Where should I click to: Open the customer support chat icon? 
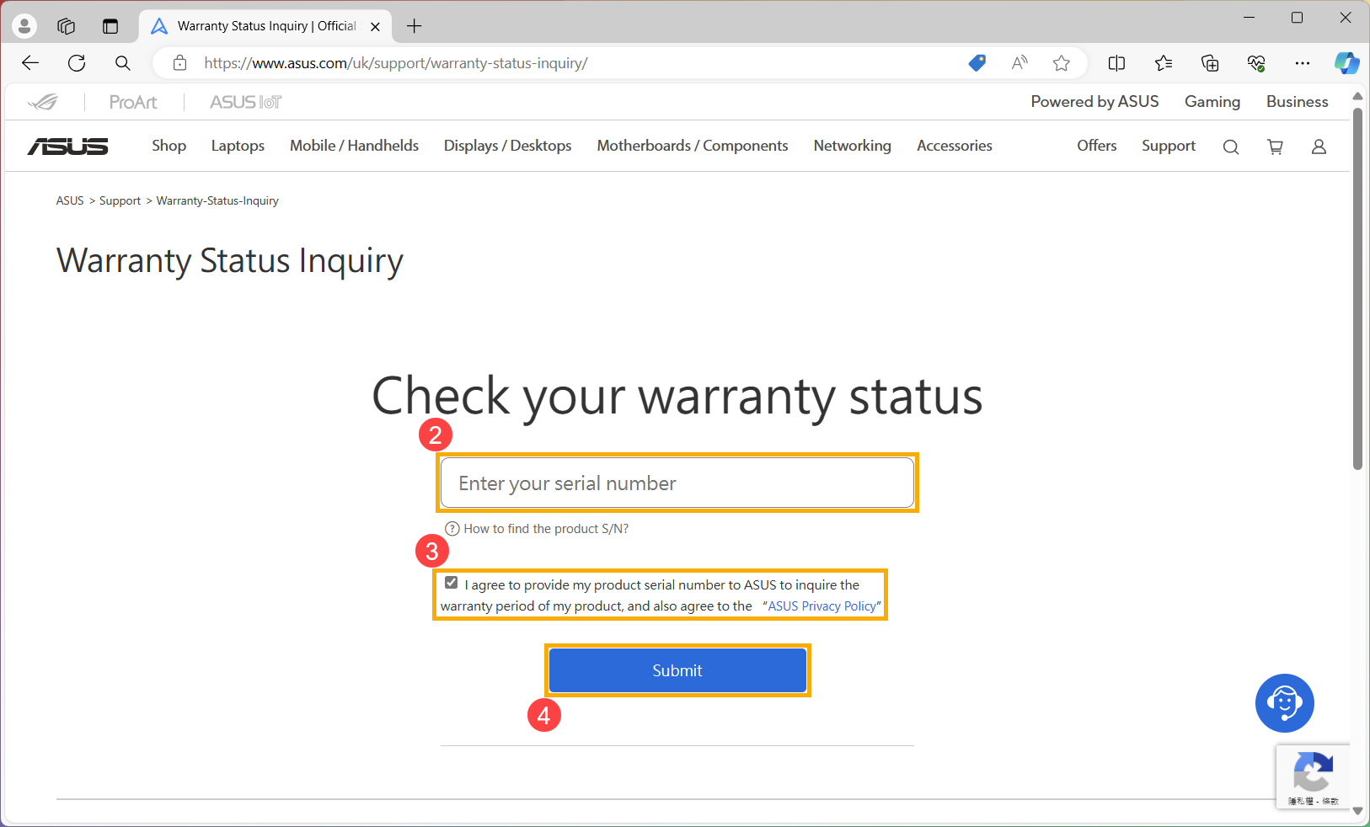click(x=1284, y=703)
